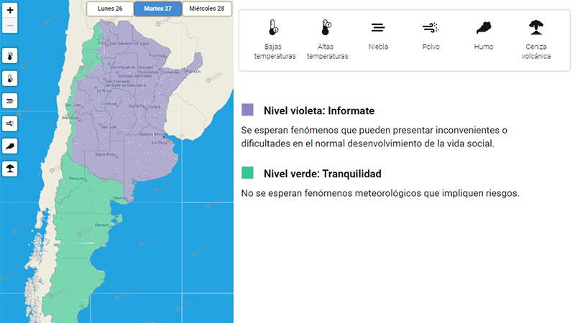575x323 pixels.
Task: Toggle fog layer in map sidebar
Action: coord(10,101)
